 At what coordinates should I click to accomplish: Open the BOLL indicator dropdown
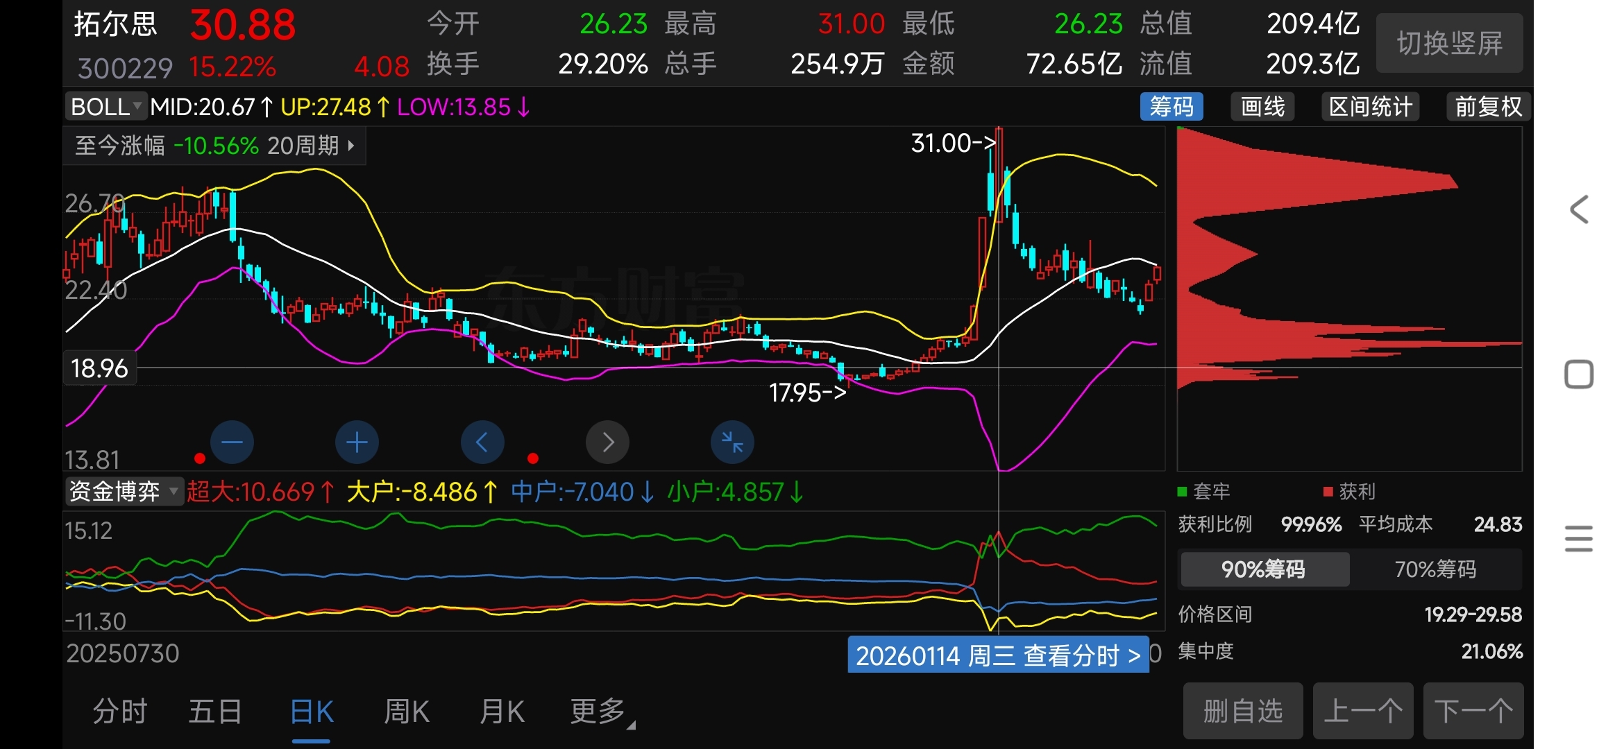(106, 107)
